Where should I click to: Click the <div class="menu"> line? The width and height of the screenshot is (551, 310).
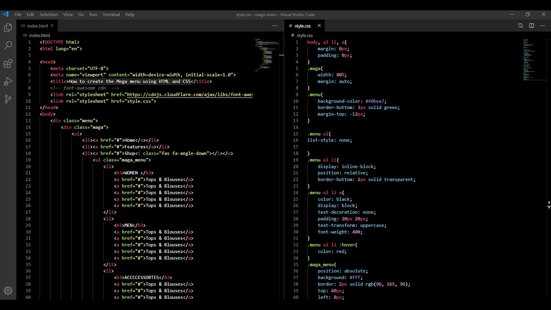coord(74,121)
